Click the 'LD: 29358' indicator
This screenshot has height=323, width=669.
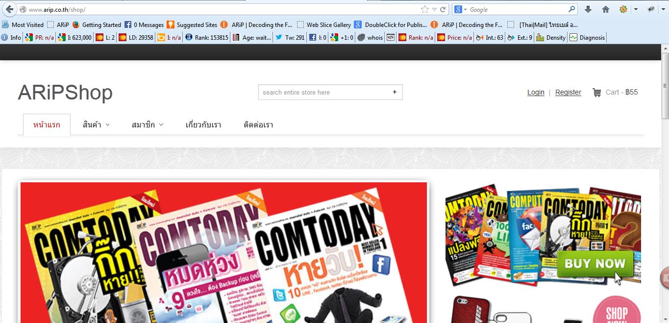(136, 37)
